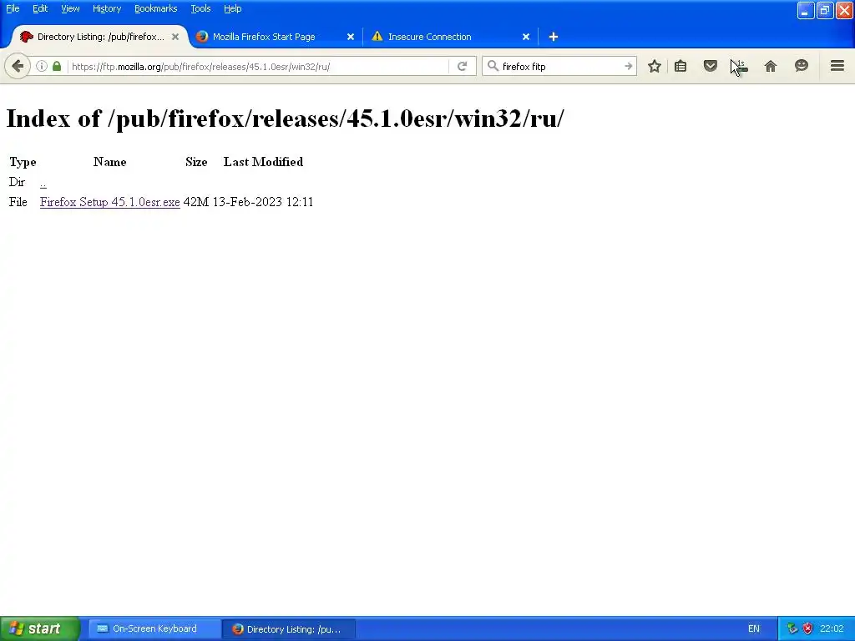Minimize the Firefox window
This screenshot has height=641, width=855.
coord(806,10)
